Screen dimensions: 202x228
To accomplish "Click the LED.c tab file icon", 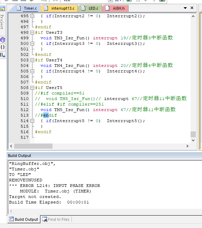I will pyautogui.click(x=83, y=8).
